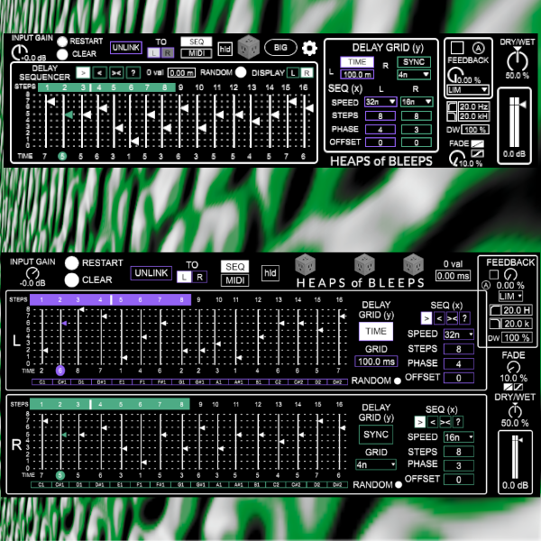This screenshot has height=541, width=541.
Task: Adjust the FADE knob in the big view
Action: (x=513, y=367)
